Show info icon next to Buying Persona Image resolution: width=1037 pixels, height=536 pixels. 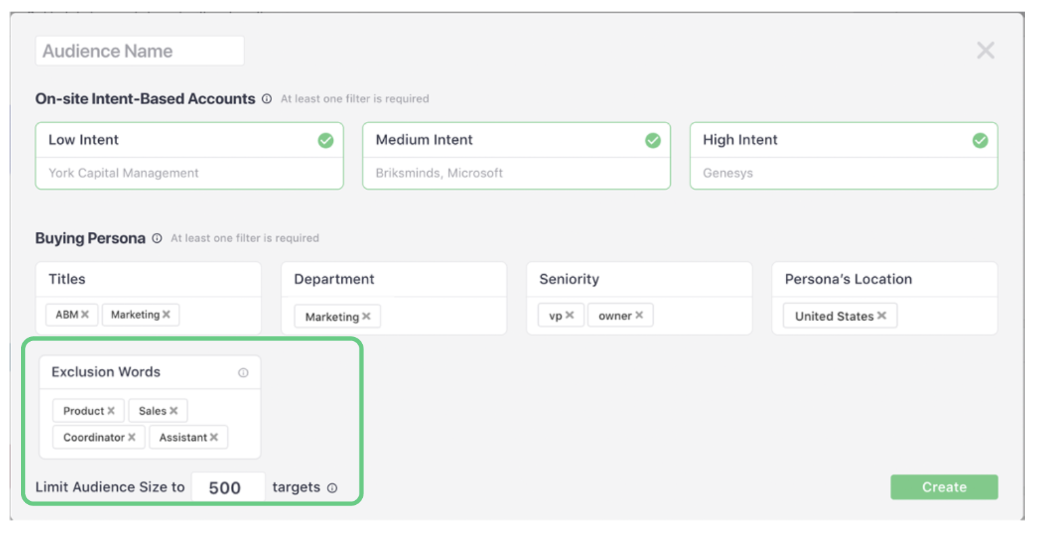[x=157, y=238]
